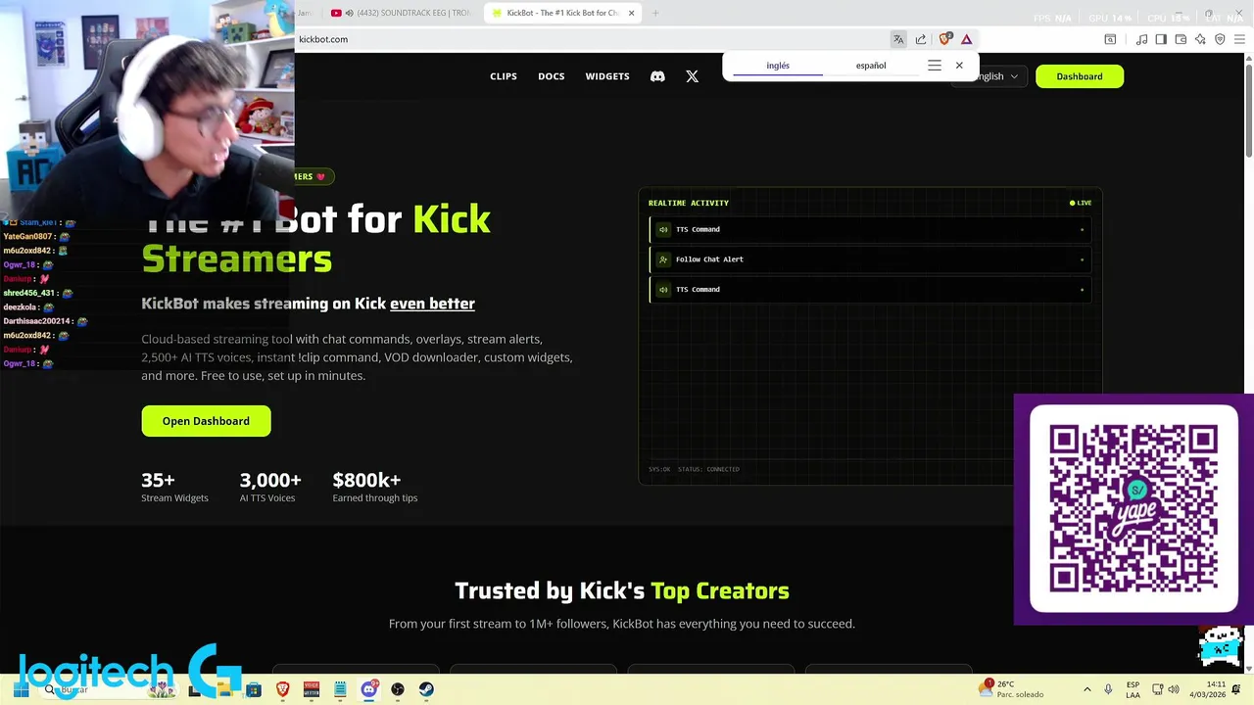Open the network tray icon
Screen dimensions: 1254x705
click(x=1157, y=689)
